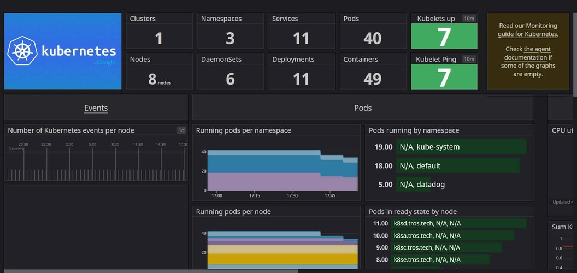Click the horizontal scrollbar at the bottom
577x273 pixels.
click(151, 271)
